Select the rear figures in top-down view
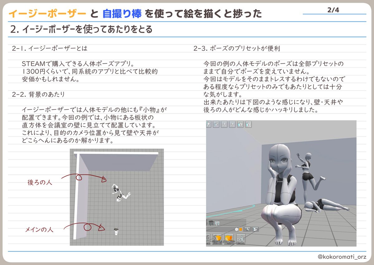 (121, 193)
